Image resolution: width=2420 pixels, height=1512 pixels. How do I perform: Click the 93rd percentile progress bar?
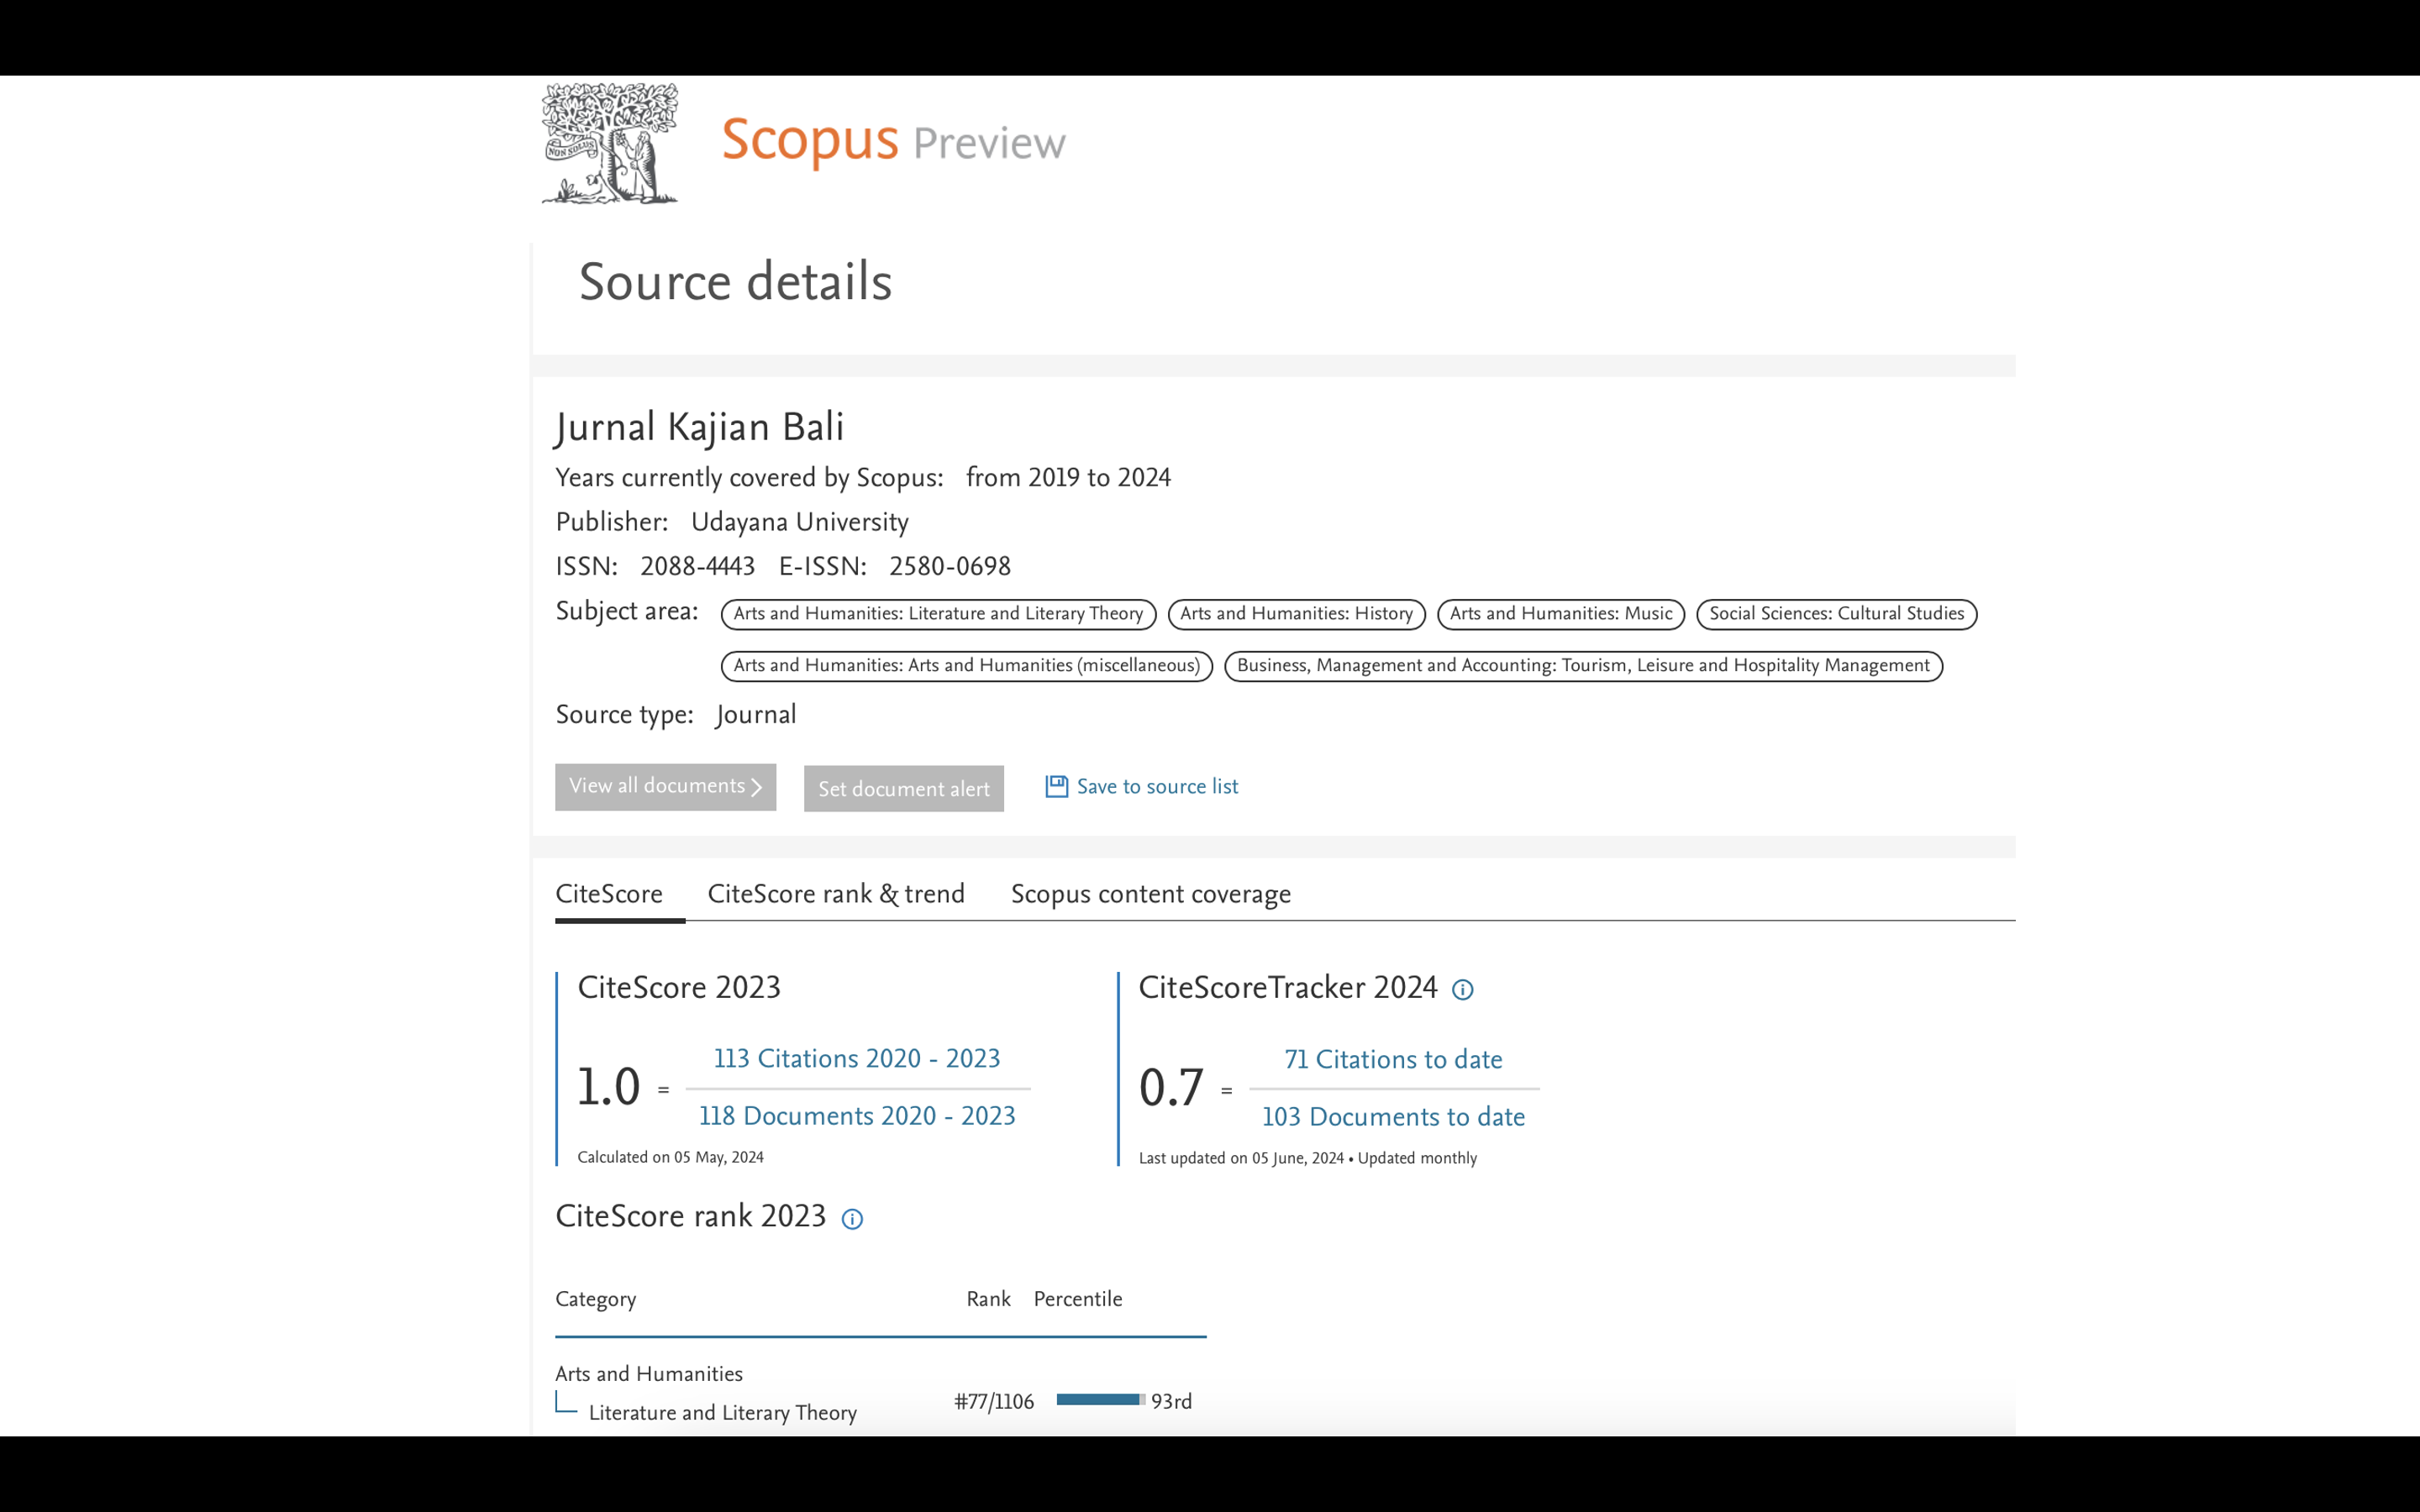coord(1100,1400)
